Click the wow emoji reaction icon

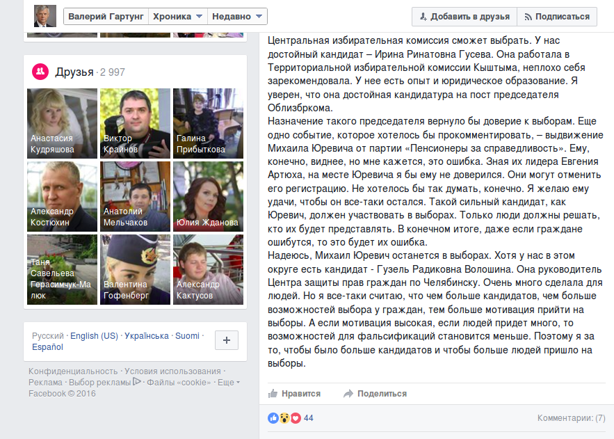pos(284,418)
